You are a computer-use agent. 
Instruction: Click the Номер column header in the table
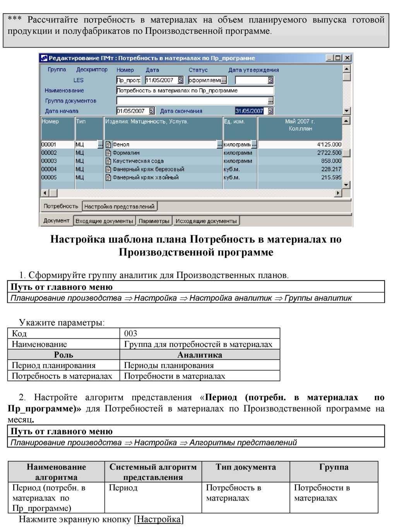tap(58, 129)
